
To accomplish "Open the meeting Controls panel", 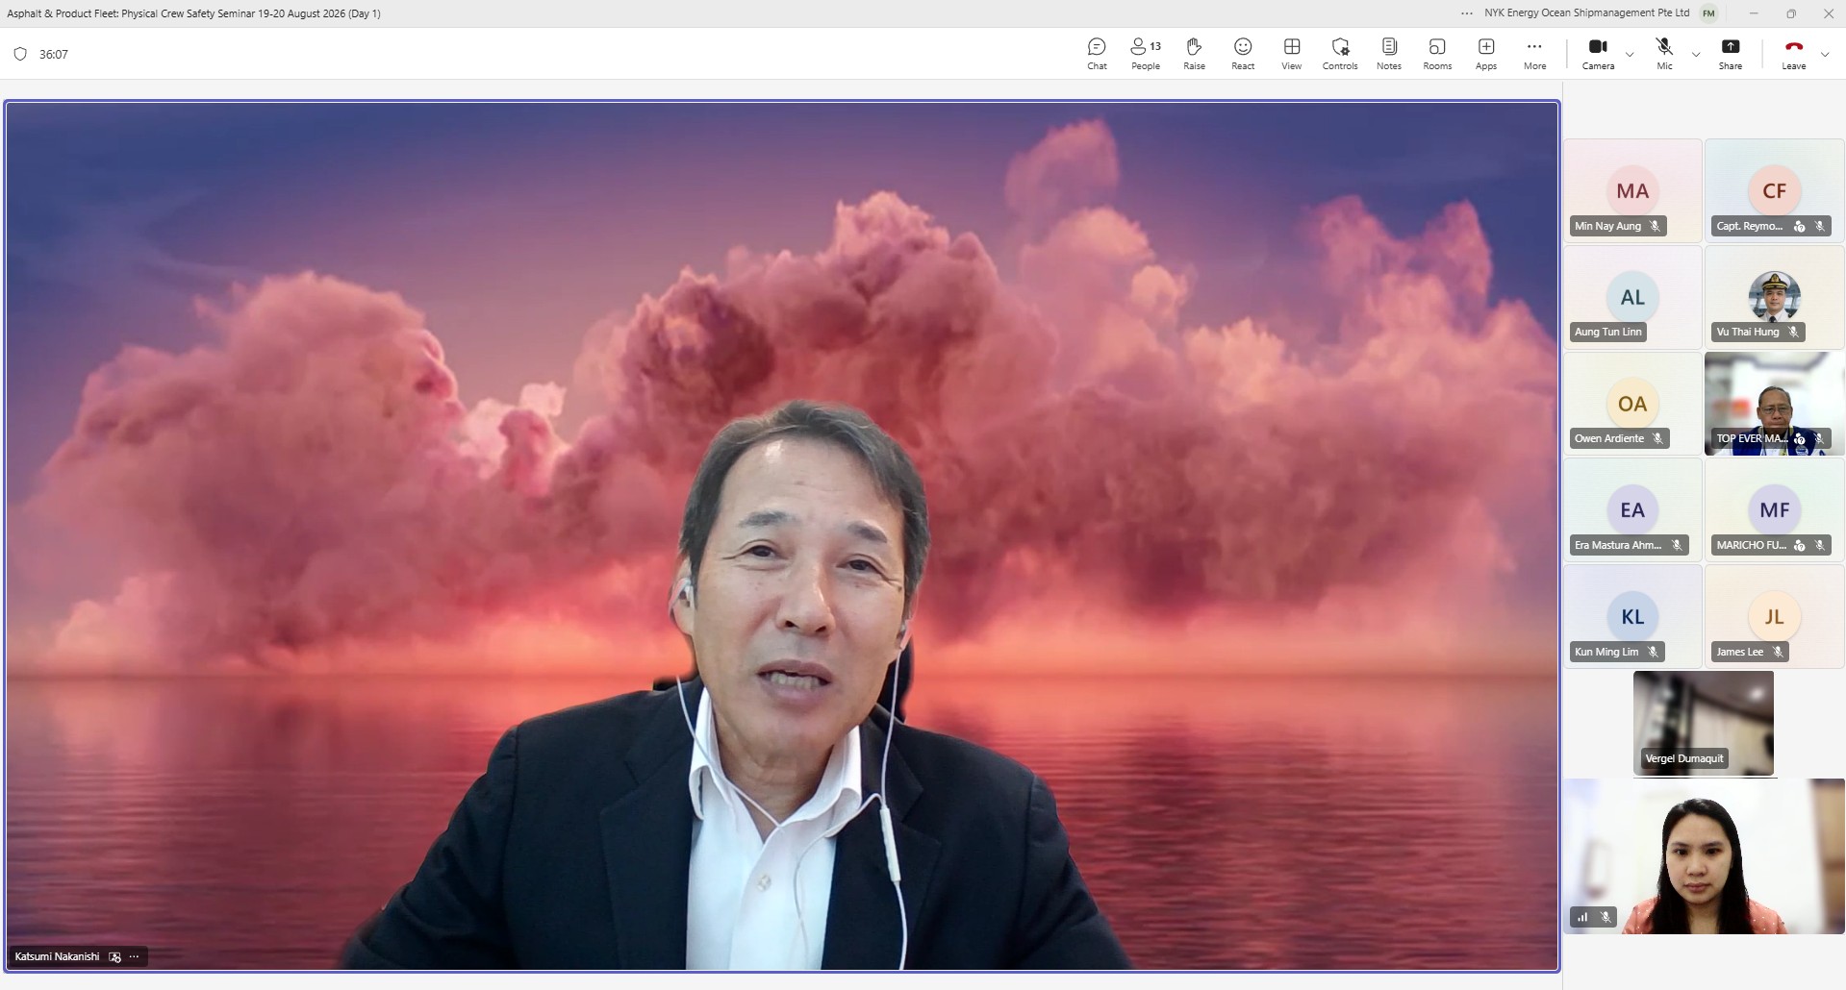I will click(1340, 54).
